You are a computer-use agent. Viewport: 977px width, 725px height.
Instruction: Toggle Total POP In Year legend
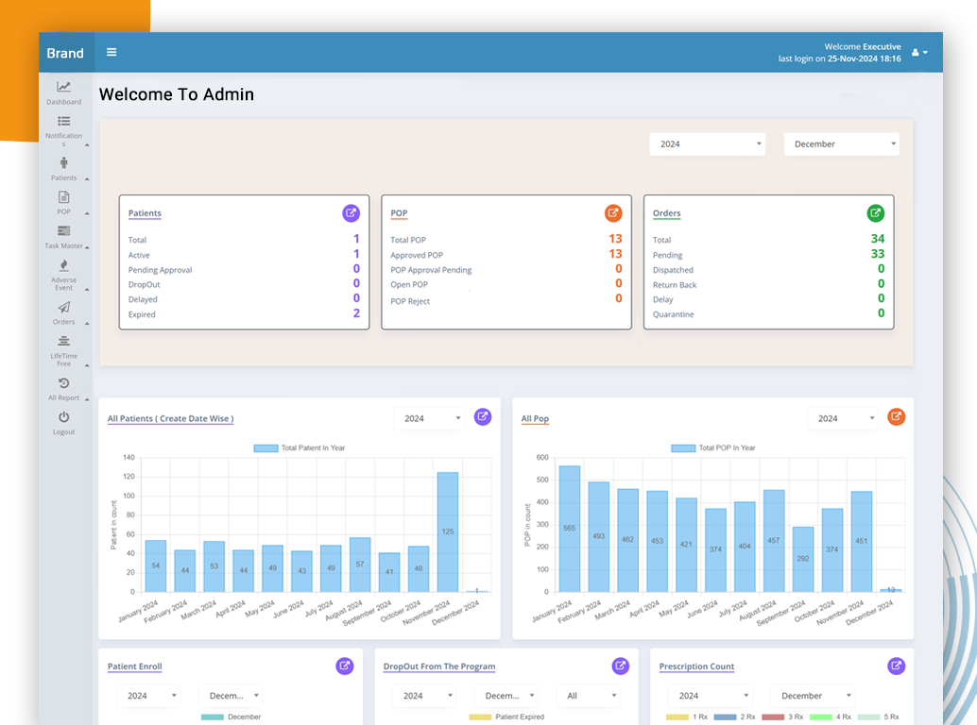(713, 448)
